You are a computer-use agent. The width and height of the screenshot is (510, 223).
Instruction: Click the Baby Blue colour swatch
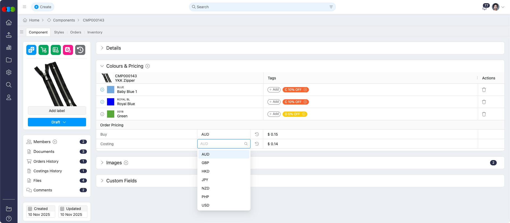point(110,90)
